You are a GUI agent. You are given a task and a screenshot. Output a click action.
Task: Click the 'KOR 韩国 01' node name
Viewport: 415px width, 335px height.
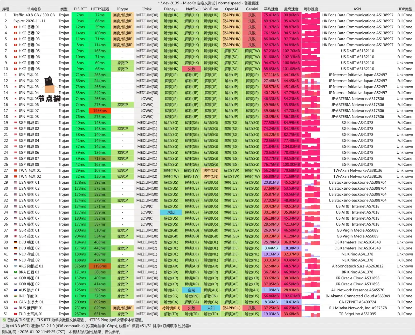click(x=29, y=278)
